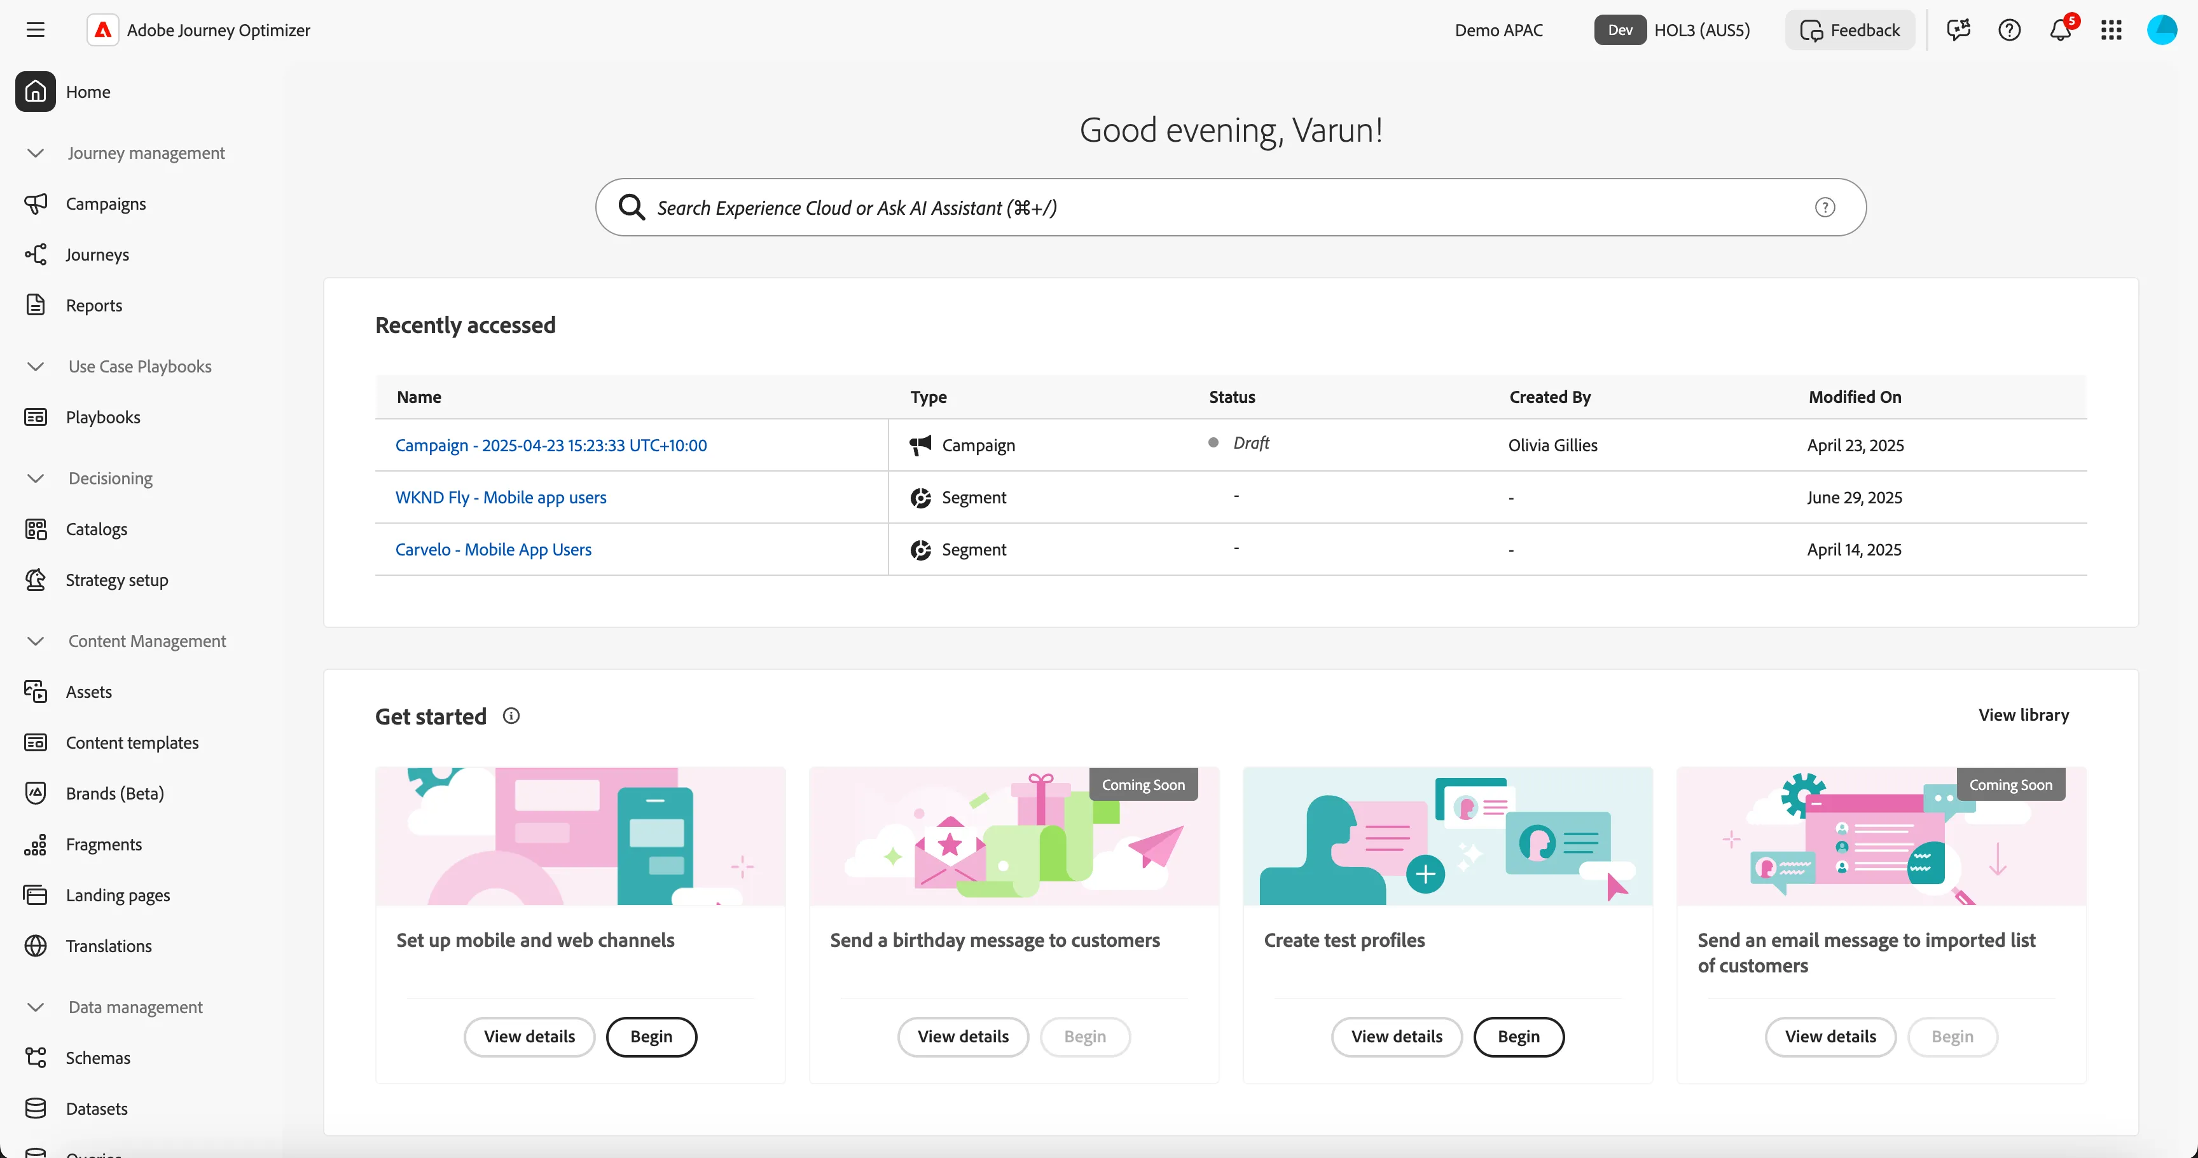Open the Campaign - 2025-04-23 15:23:33 link

551,445
